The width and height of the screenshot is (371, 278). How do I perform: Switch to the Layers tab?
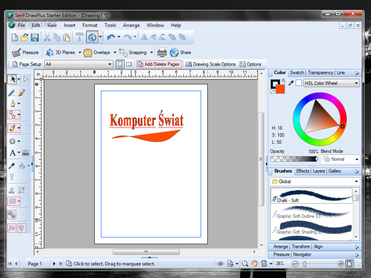(319, 171)
